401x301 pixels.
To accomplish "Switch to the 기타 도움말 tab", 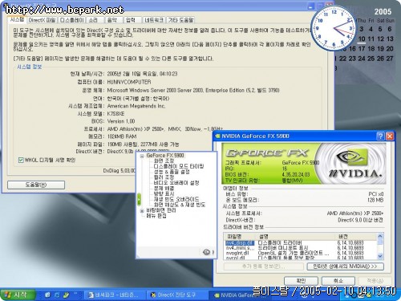I will [180, 20].
